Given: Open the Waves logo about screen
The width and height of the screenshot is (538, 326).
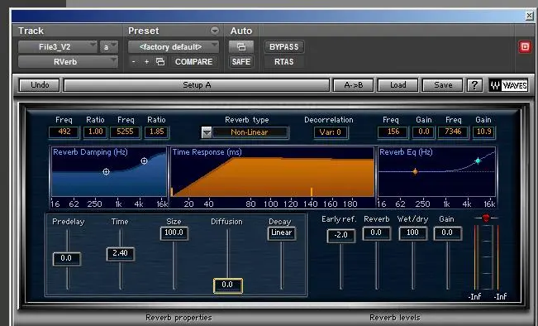Looking at the screenshot, I should pos(508,85).
